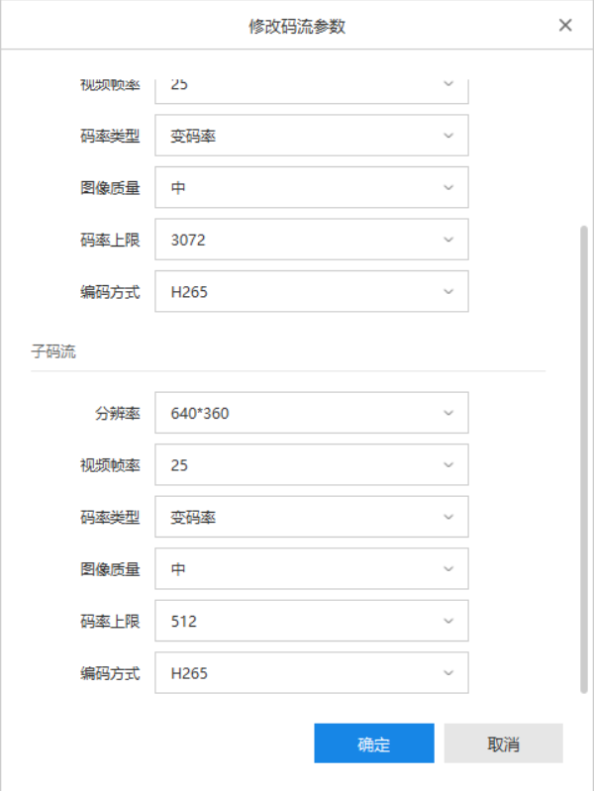This screenshot has width=594, height=791.
Task: Expand the 640*360 分辨率 dropdown
Action: (x=311, y=413)
